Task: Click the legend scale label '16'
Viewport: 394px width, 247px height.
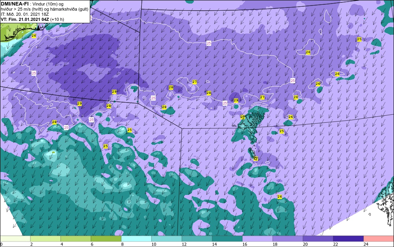Action: click(x=245, y=244)
